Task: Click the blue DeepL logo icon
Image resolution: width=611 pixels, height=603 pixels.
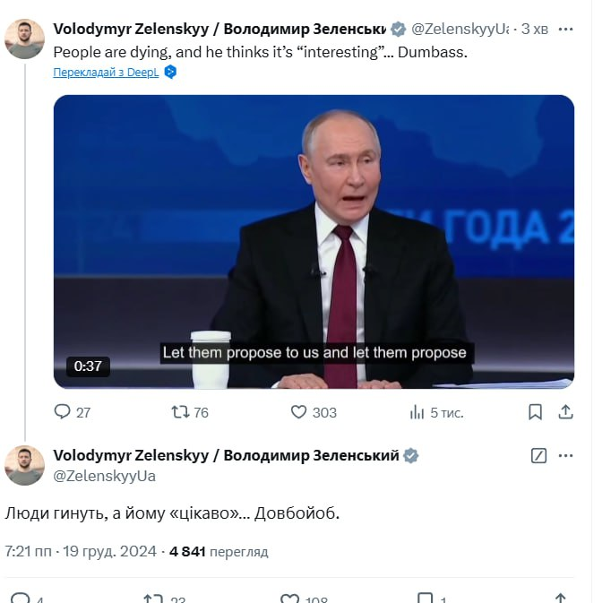Action: 170,73
